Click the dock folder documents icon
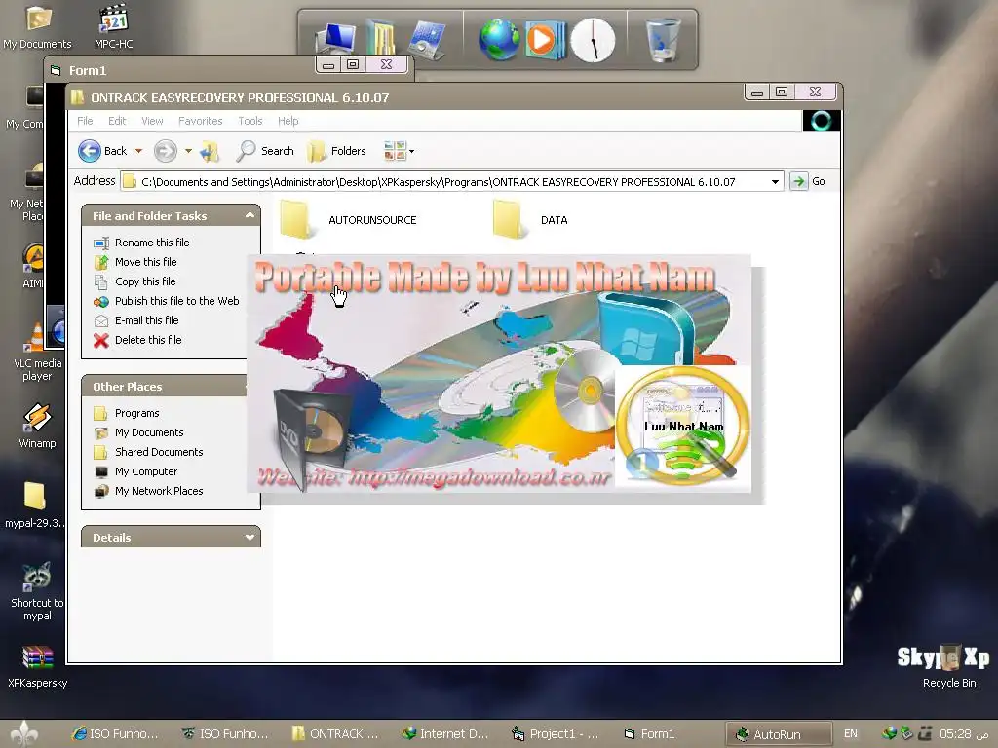Screen dimensions: 998x748 point(381,38)
